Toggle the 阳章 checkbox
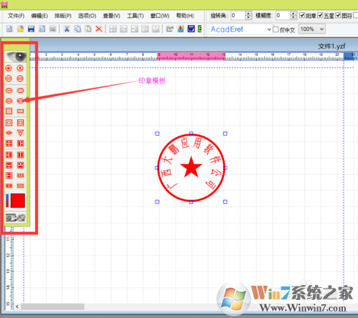 302,16
